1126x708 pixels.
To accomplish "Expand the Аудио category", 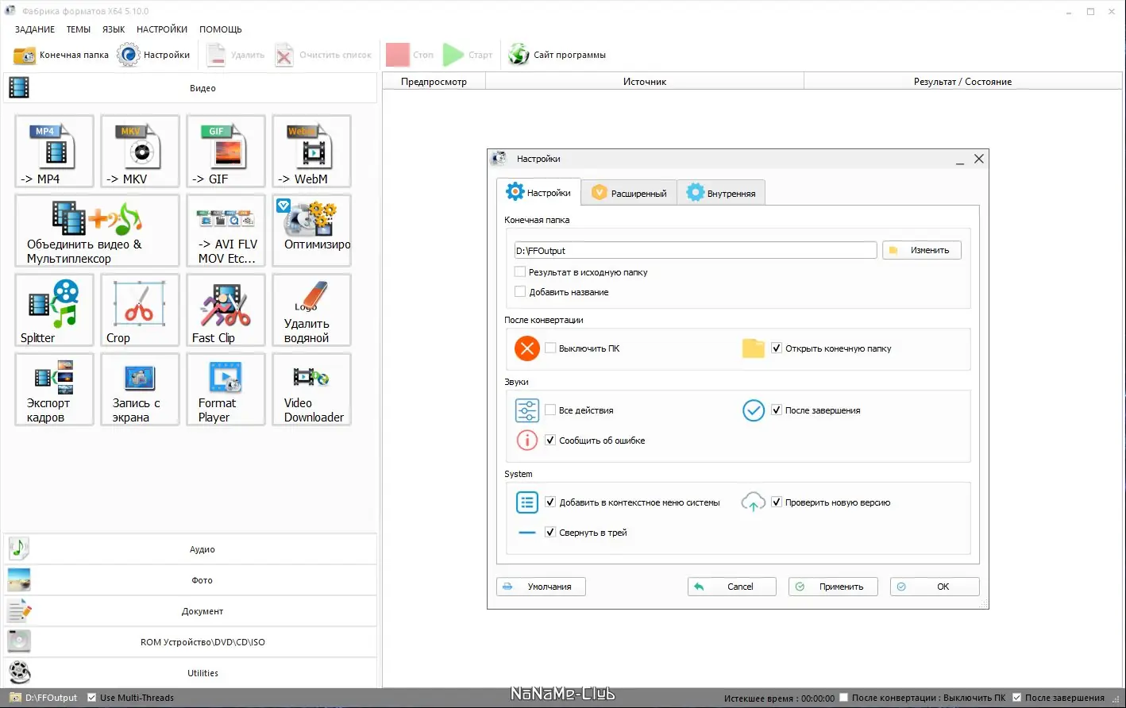I will coord(191,549).
